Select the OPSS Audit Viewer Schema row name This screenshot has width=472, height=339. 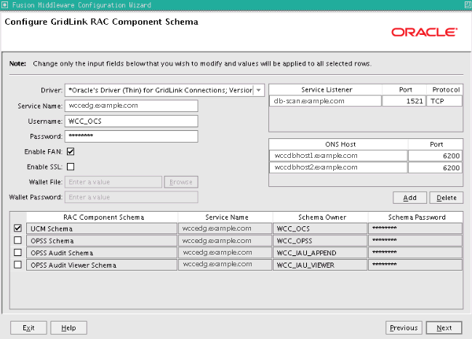[x=102, y=265]
